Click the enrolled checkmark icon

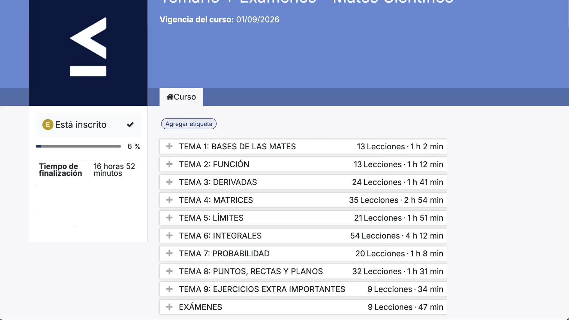(x=130, y=125)
